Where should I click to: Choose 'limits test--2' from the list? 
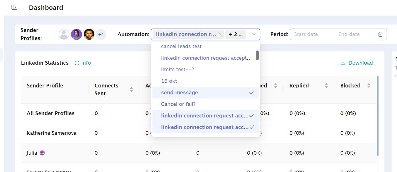coord(178,70)
